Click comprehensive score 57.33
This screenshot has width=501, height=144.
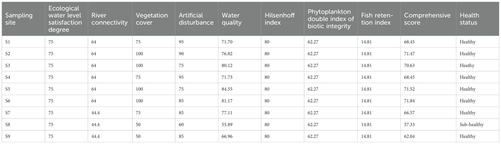(x=409, y=125)
